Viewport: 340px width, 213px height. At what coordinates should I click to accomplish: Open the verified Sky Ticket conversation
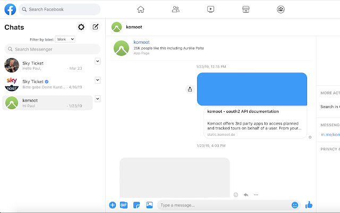click(x=47, y=84)
